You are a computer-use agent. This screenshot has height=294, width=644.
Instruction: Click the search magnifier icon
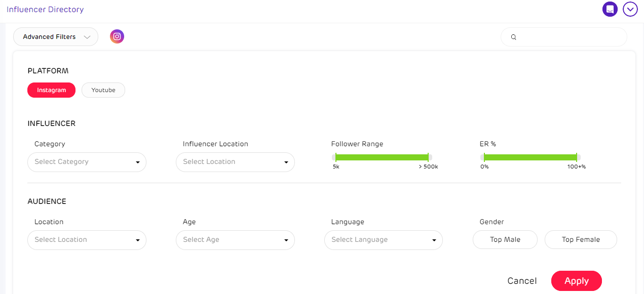click(513, 37)
